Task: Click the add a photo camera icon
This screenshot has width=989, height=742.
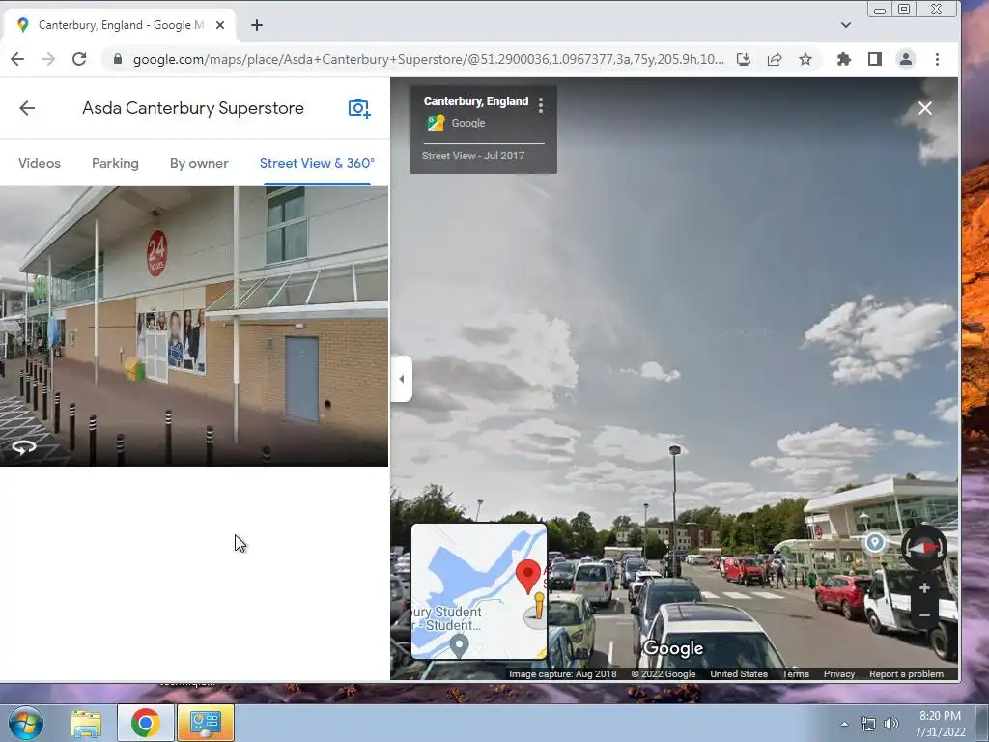Action: [x=359, y=108]
